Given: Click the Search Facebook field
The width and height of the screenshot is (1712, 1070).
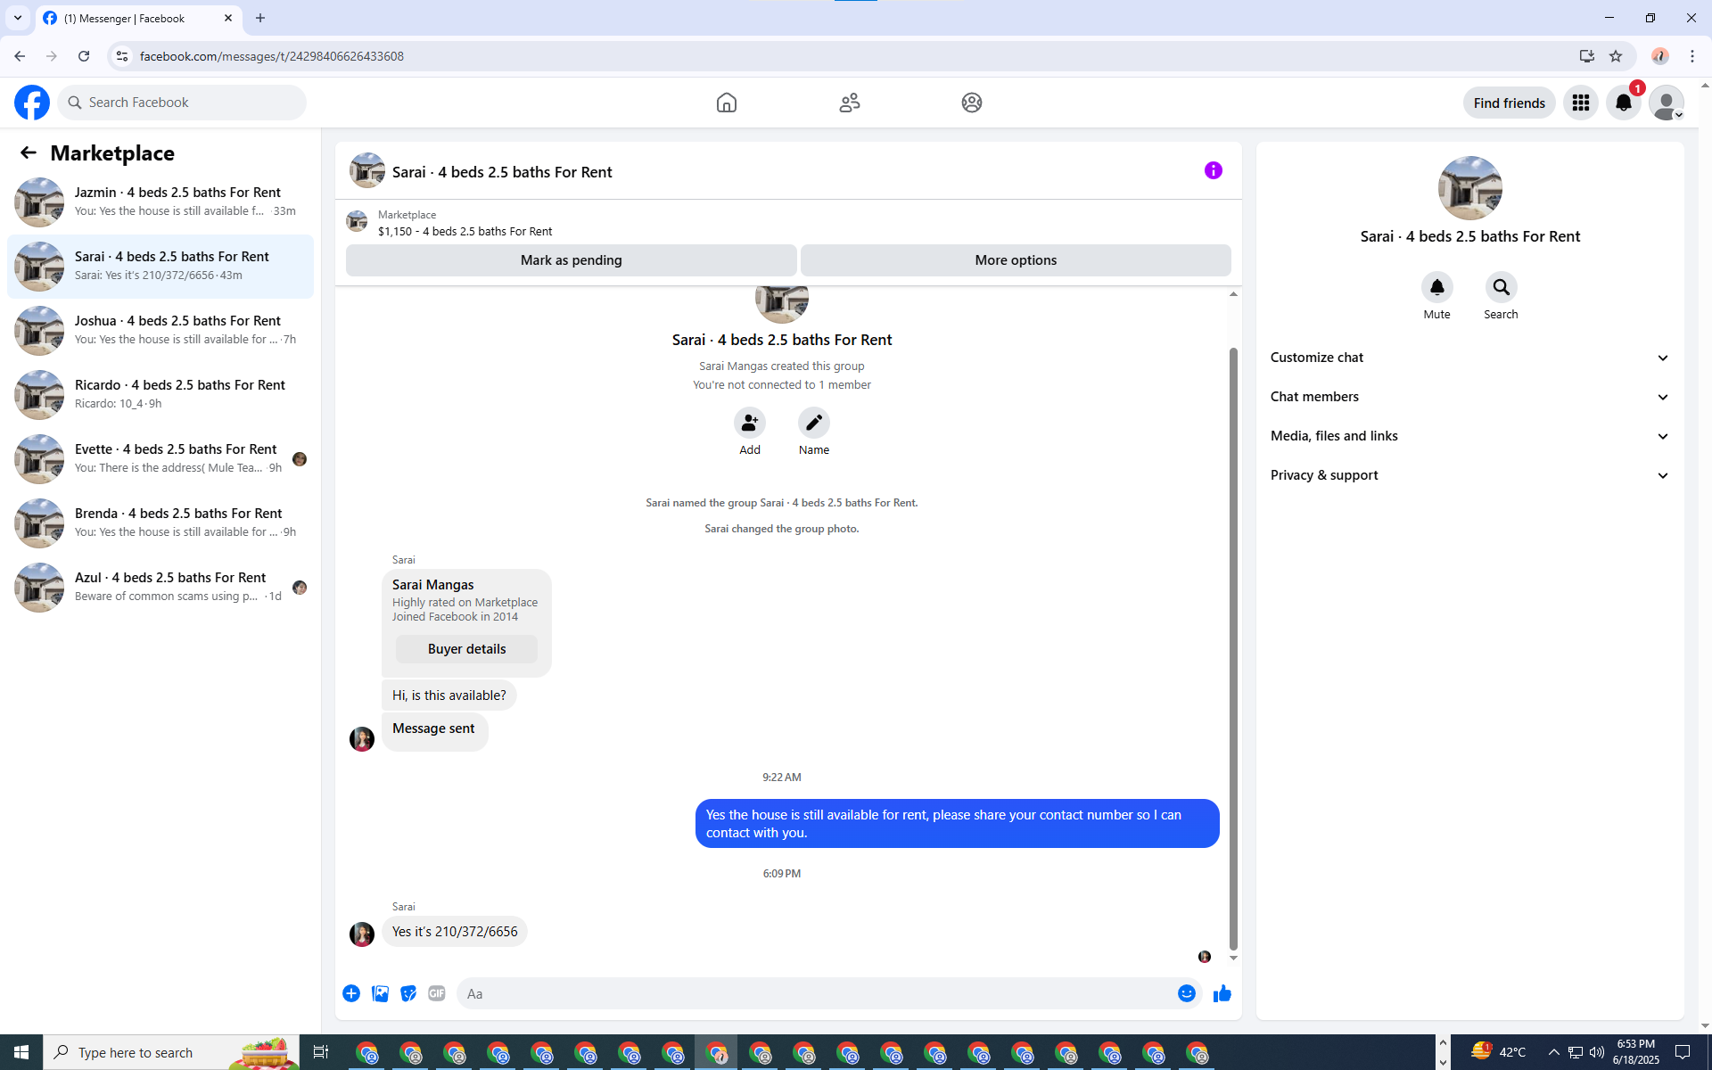Looking at the screenshot, I should pyautogui.click(x=182, y=103).
